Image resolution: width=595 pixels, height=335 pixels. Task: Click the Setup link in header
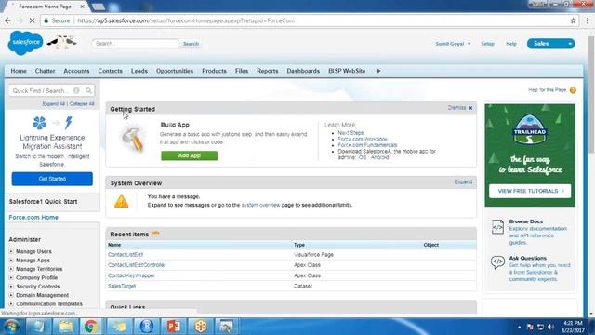click(x=487, y=44)
